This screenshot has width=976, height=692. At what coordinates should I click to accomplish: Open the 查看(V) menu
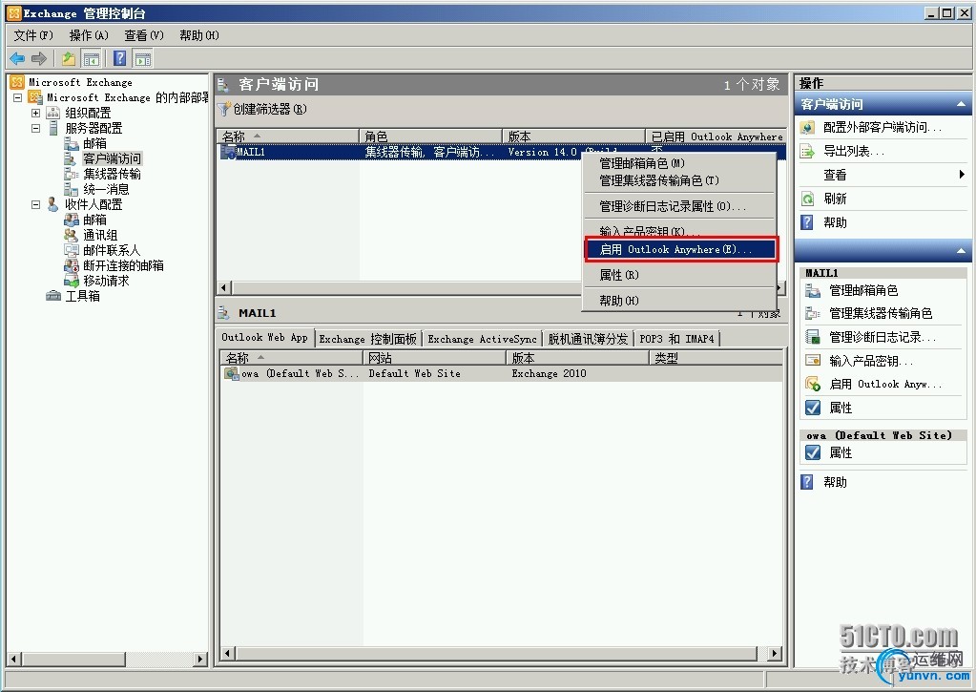[144, 35]
